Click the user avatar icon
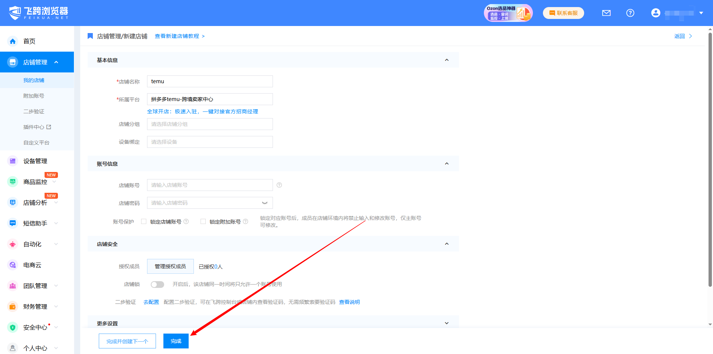 point(655,13)
